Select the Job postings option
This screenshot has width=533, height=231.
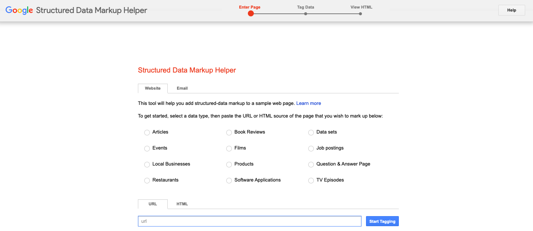coord(311,148)
